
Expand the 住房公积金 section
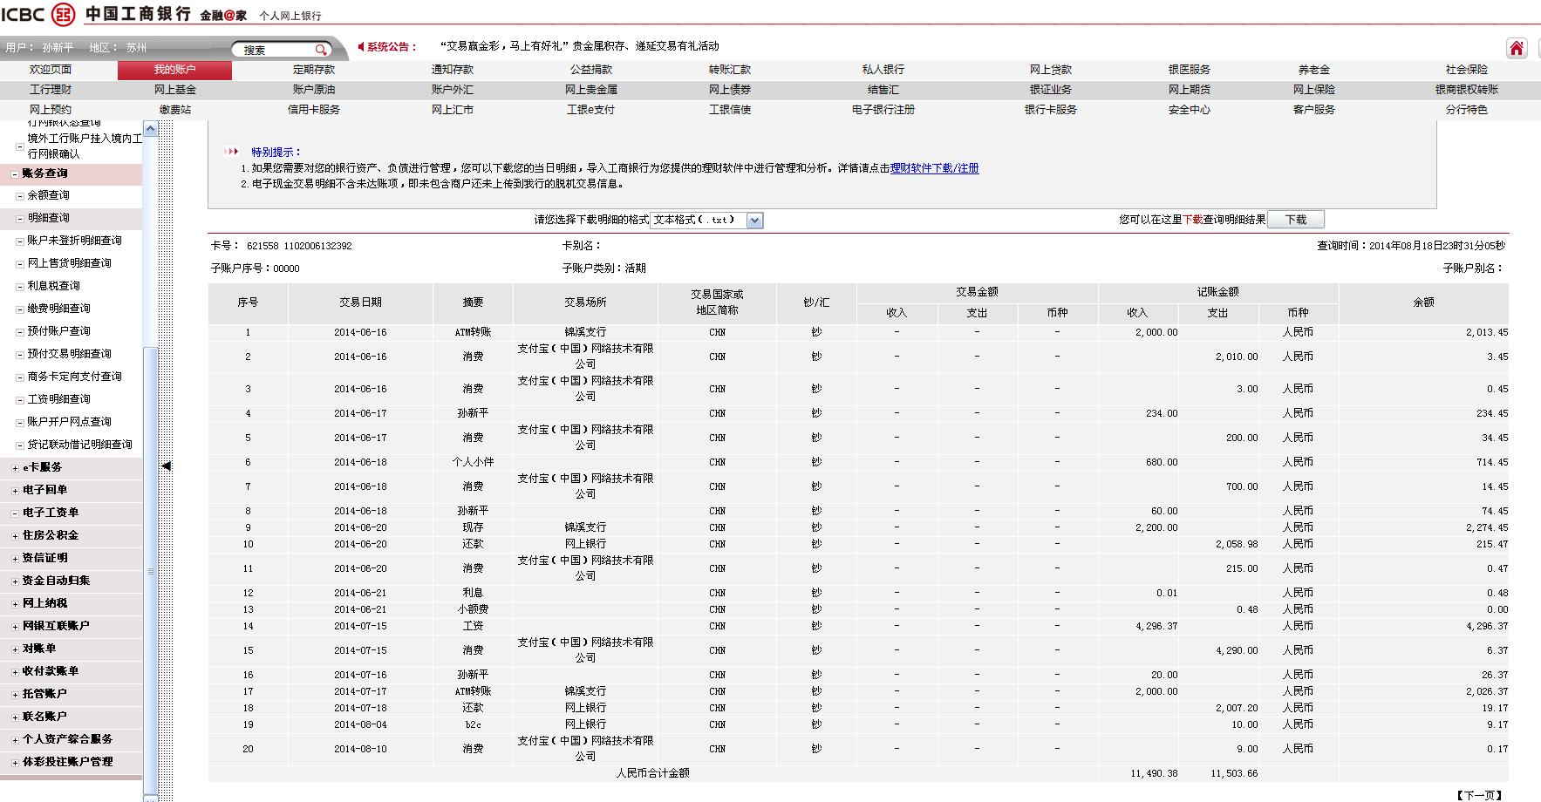point(15,536)
